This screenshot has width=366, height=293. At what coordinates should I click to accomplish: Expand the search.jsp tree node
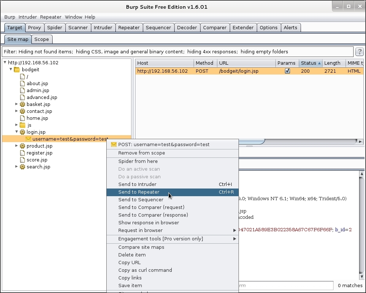16,167
